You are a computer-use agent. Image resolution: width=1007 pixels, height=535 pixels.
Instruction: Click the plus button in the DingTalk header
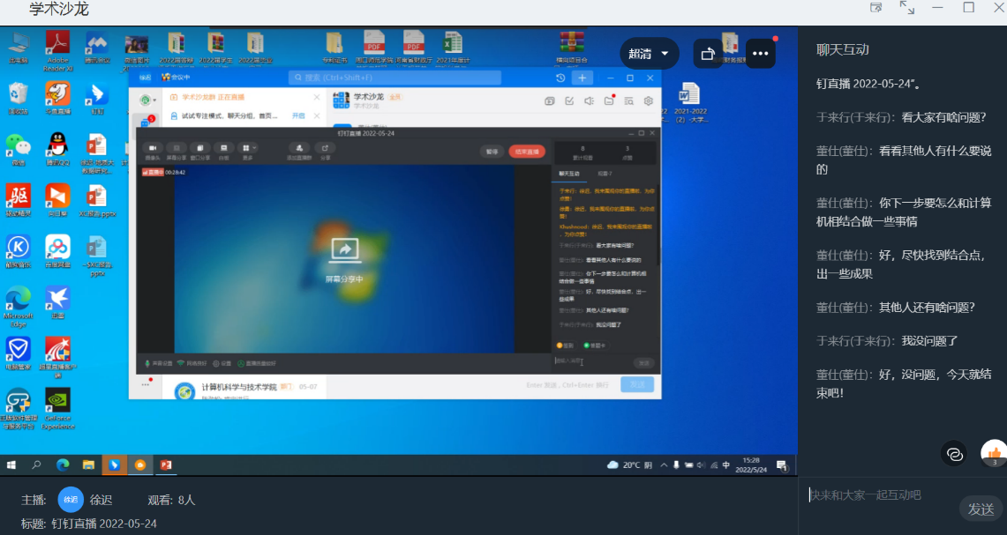(x=582, y=78)
